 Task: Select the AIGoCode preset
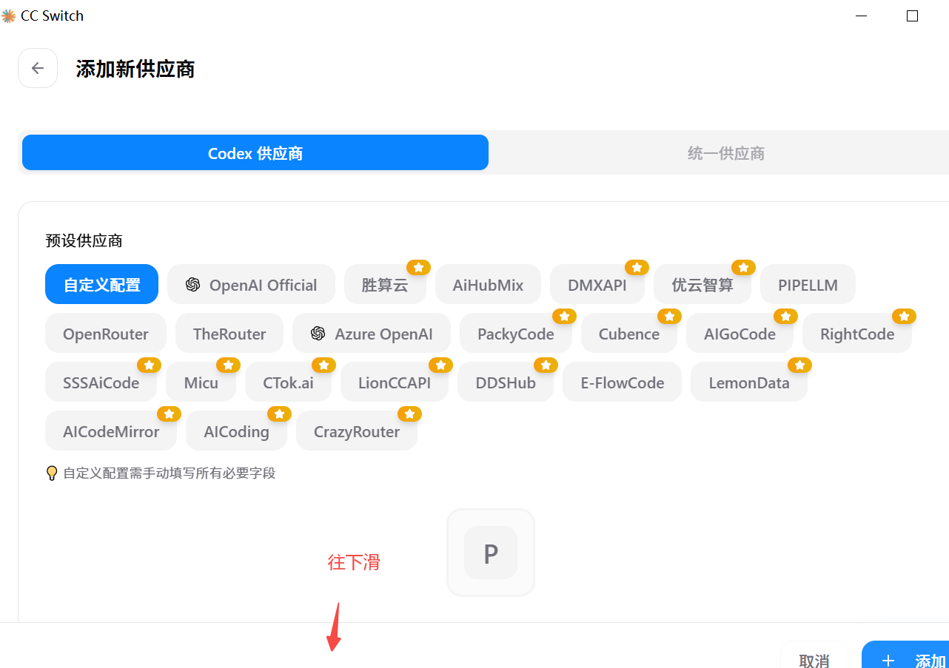(740, 333)
